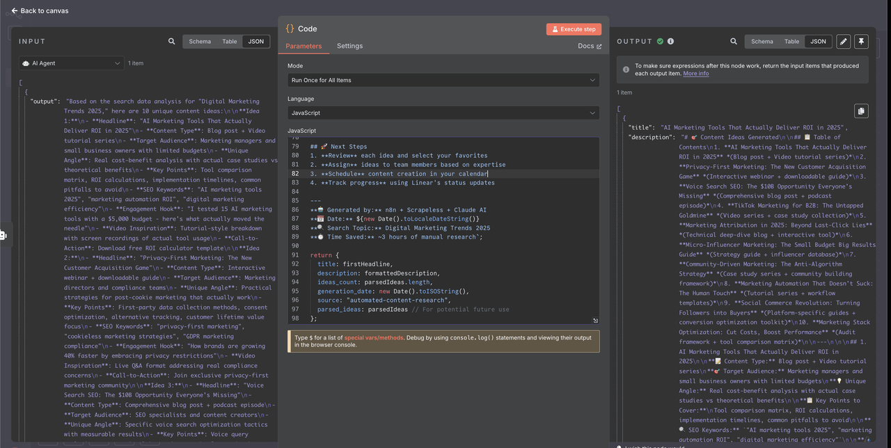The image size is (891, 448).
Task: Switch INPUT panel to Schema view
Action: 200,41
